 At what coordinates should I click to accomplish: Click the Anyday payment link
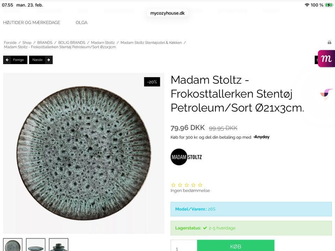pos(261,137)
